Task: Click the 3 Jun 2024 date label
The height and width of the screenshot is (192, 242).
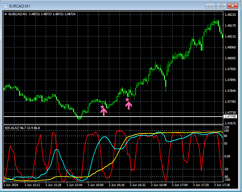Action: pos(11,185)
